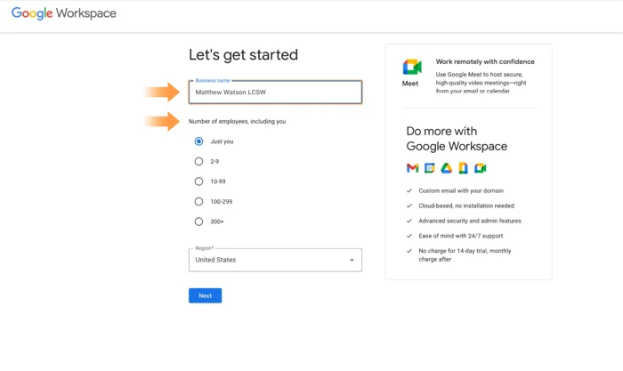Select the 100-299 employees radio button
This screenshot has width=623, height=371.
coord(198,201)
